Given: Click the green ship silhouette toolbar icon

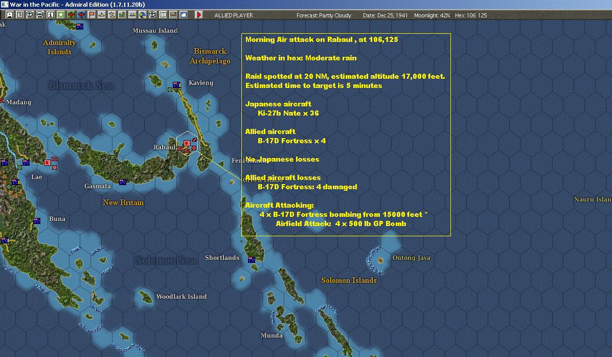Looking at the screenshot, I should coord(132,15).
